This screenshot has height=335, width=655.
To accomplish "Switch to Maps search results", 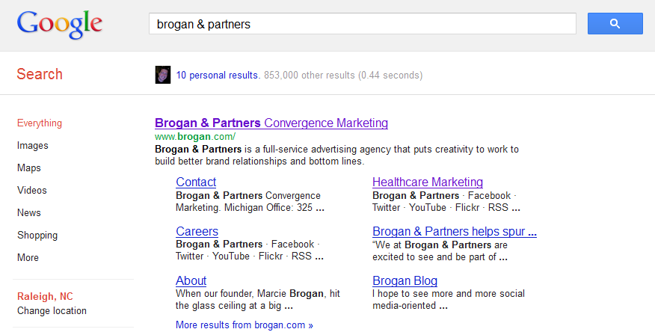I will click(29, 168).
